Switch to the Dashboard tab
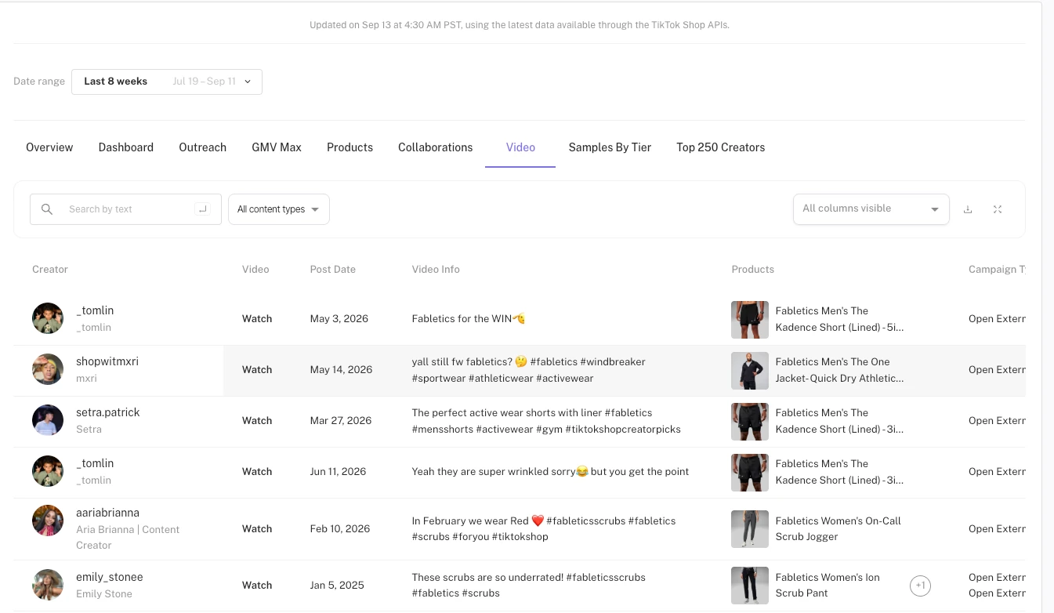The image size is (1054, 613). (126, 147)
